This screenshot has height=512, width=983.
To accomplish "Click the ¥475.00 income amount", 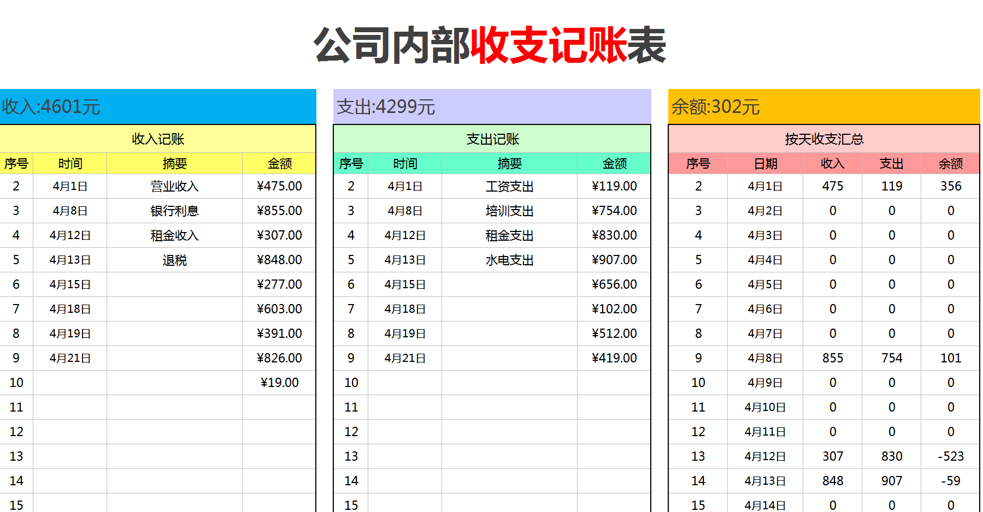I will click(x=279, y=186).
